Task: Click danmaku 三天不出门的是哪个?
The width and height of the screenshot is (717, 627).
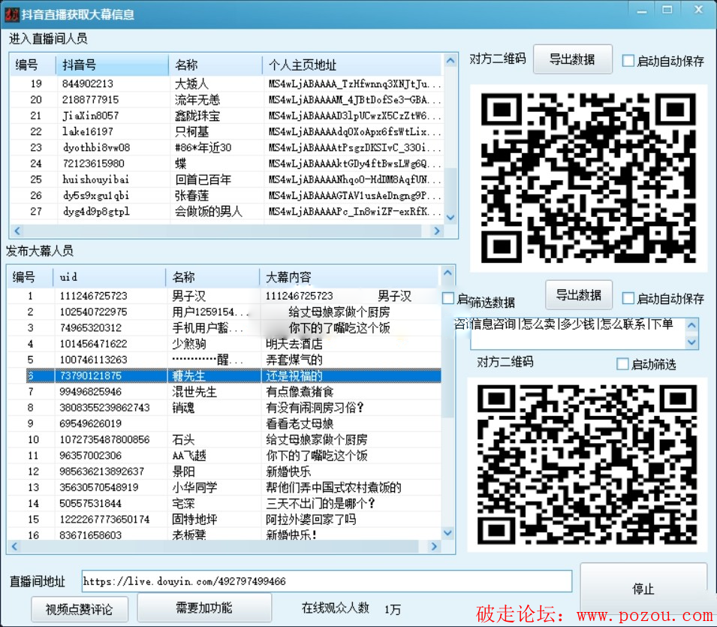Action: [321, 504]
